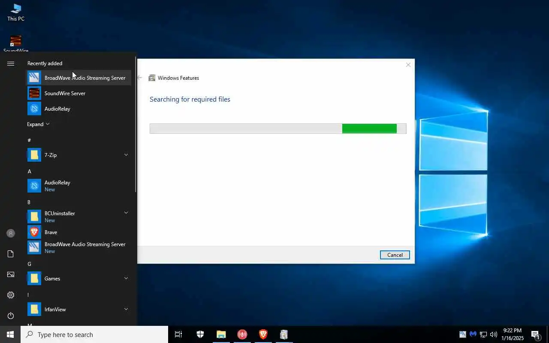Expand the IrfanView folder chevron
Screen dimensions: 549x343
coord(126,309)
